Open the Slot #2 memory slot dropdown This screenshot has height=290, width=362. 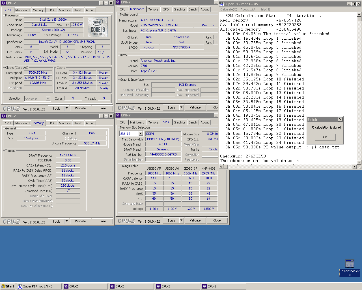tap(141, 134)
